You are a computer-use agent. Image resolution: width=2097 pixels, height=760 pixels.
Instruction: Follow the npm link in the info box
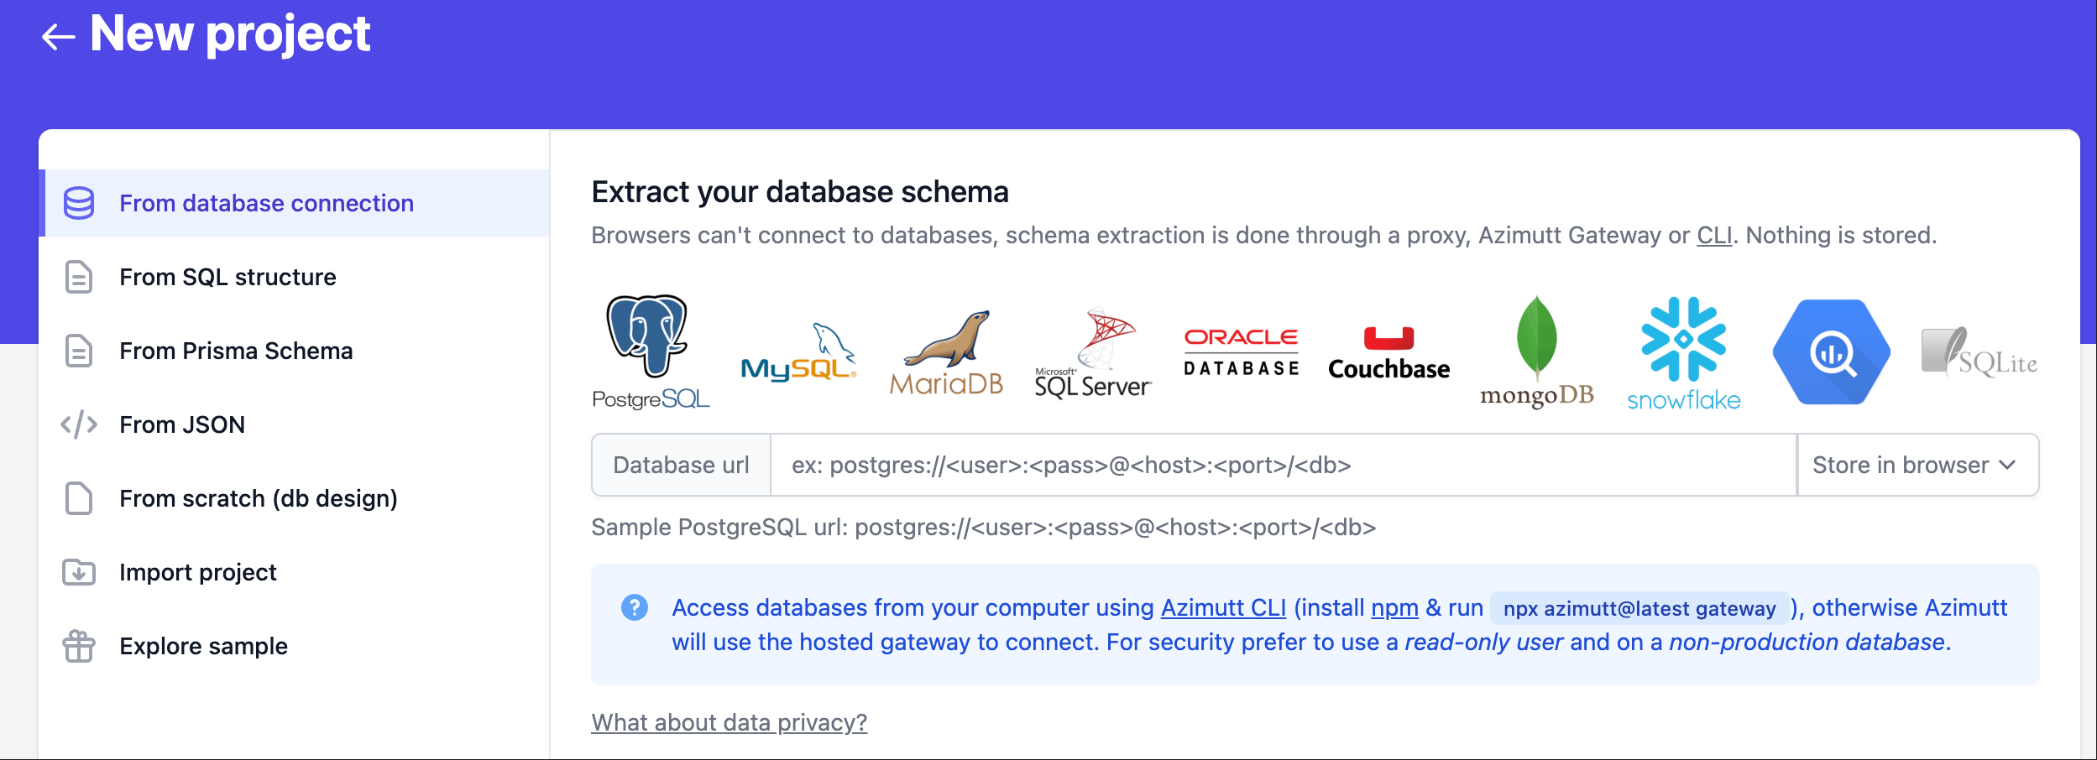[1394, 608]
